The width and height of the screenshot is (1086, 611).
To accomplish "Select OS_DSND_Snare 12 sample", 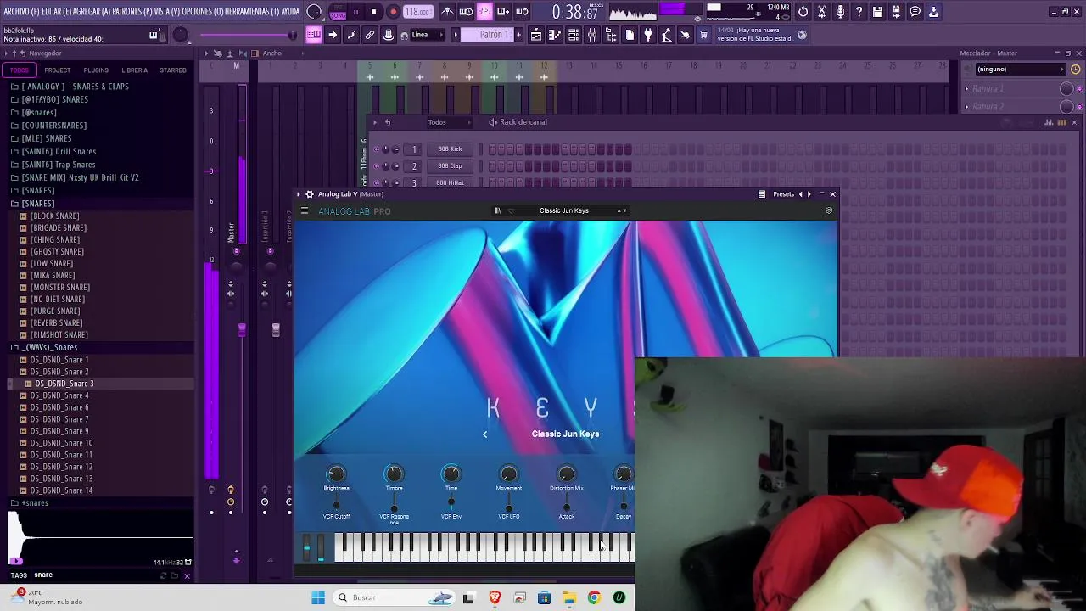I will [x=61, y=467].
